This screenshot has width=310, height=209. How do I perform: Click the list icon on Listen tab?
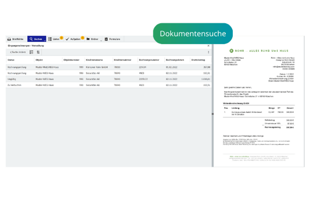[50, 39]
